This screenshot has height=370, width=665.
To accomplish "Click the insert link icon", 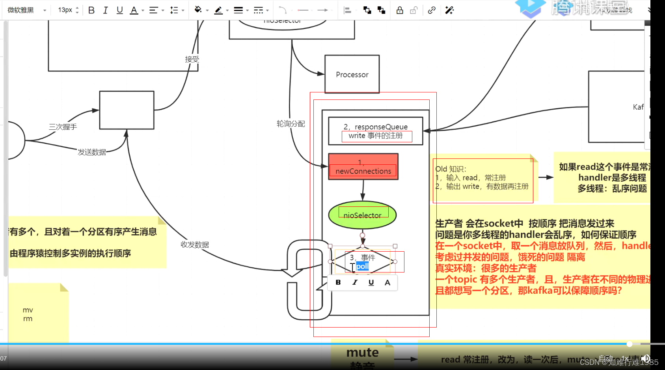I will coord(431,10).
